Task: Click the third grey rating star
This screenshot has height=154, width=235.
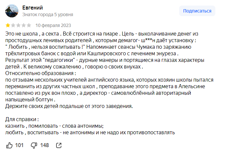Action: pyautogui.click(x=18, y=25)
